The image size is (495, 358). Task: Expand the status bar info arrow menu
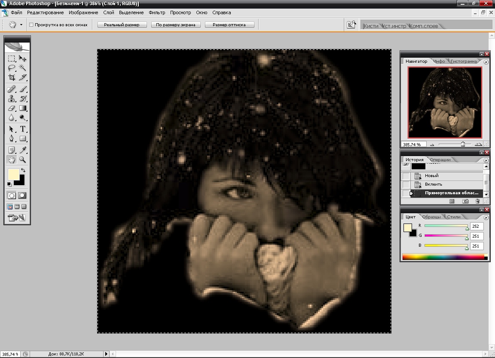[x=107, y=354]
